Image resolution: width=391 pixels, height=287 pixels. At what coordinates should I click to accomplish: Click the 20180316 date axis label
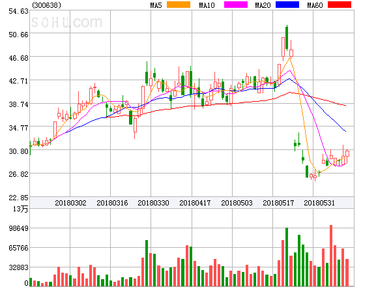click(x=112, y=203)
